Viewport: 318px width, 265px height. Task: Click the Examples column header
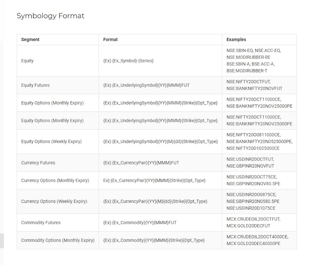(x=236, y=39)
